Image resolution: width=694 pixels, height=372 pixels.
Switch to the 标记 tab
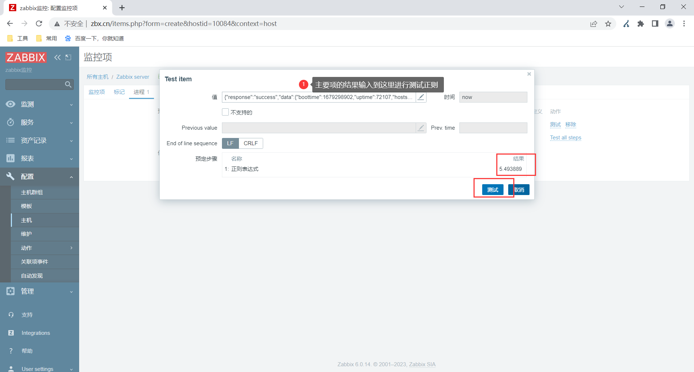(119, 92)
